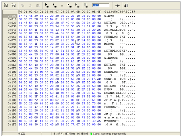Click the leftmost disk icon in toolbar
The width and height of the screenshot is (182, 138).
coord(5,5)
